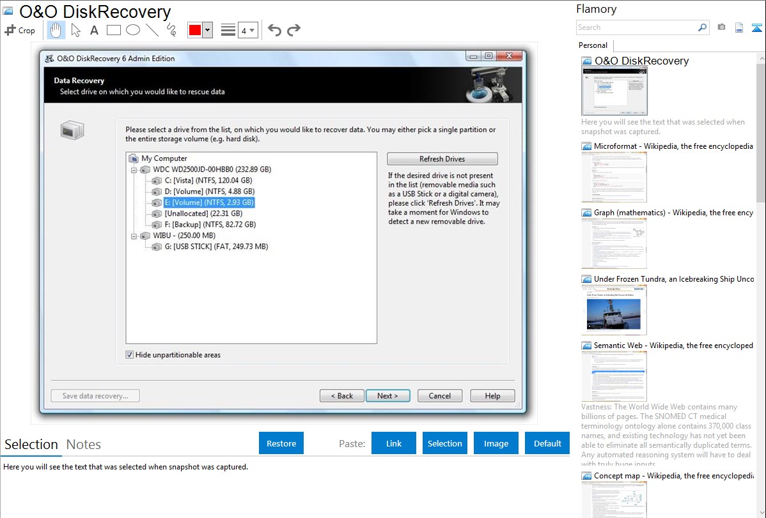Click the search magnifier icon
Viewport: 766px width, 518px height.
point(703,27)
